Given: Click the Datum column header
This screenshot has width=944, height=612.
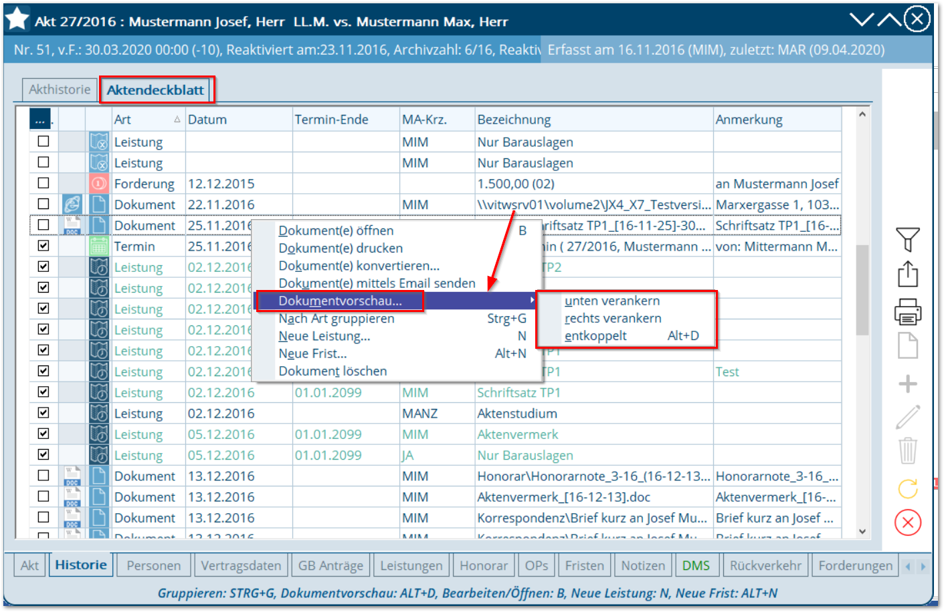Looking at the screenshot, I should (x=239, y=120).
